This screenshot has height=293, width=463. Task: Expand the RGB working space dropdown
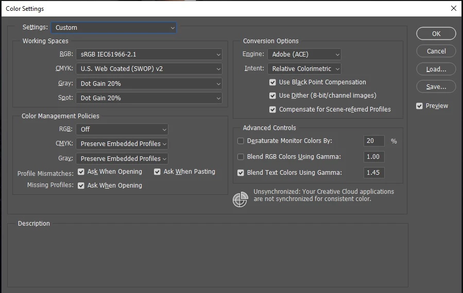click(x=149, y=54)
